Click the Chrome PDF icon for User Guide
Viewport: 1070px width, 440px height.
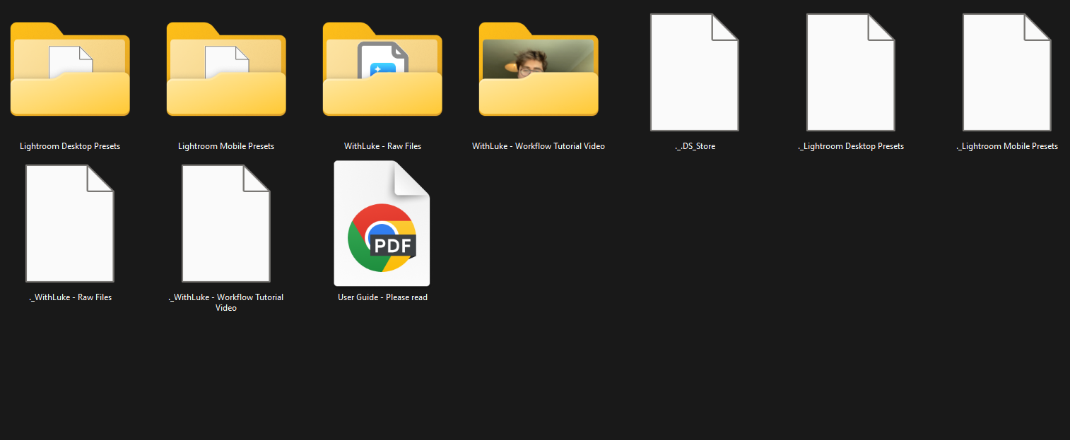382,223
